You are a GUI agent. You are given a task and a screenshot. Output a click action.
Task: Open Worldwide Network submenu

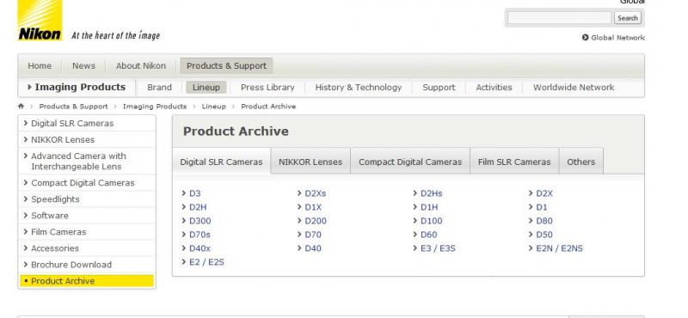tap(574, 88)
